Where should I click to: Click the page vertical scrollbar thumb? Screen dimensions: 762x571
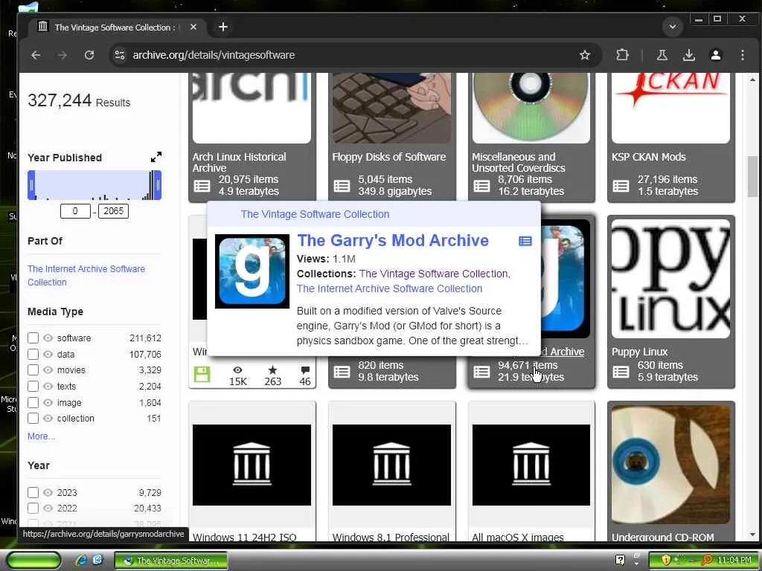coord(752,175)
